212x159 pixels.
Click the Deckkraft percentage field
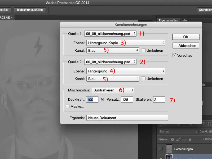[x=92, y=100]
